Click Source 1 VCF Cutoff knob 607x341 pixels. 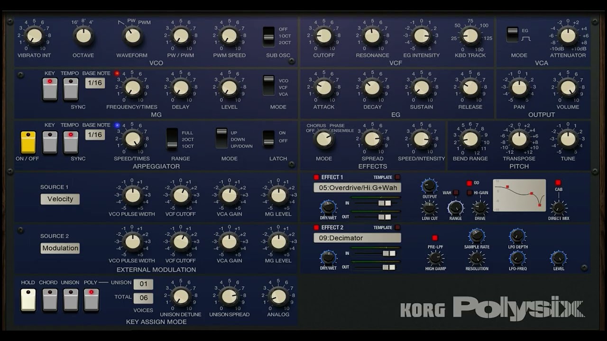tap(181, 195)
